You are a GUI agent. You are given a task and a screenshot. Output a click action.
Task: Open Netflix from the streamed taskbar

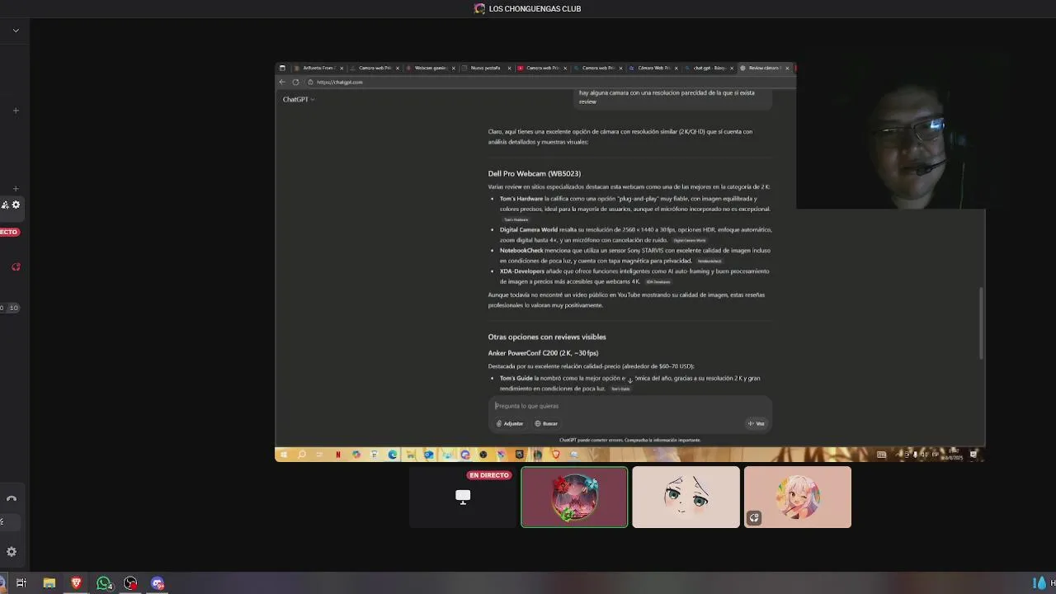(x=338, y=455)
